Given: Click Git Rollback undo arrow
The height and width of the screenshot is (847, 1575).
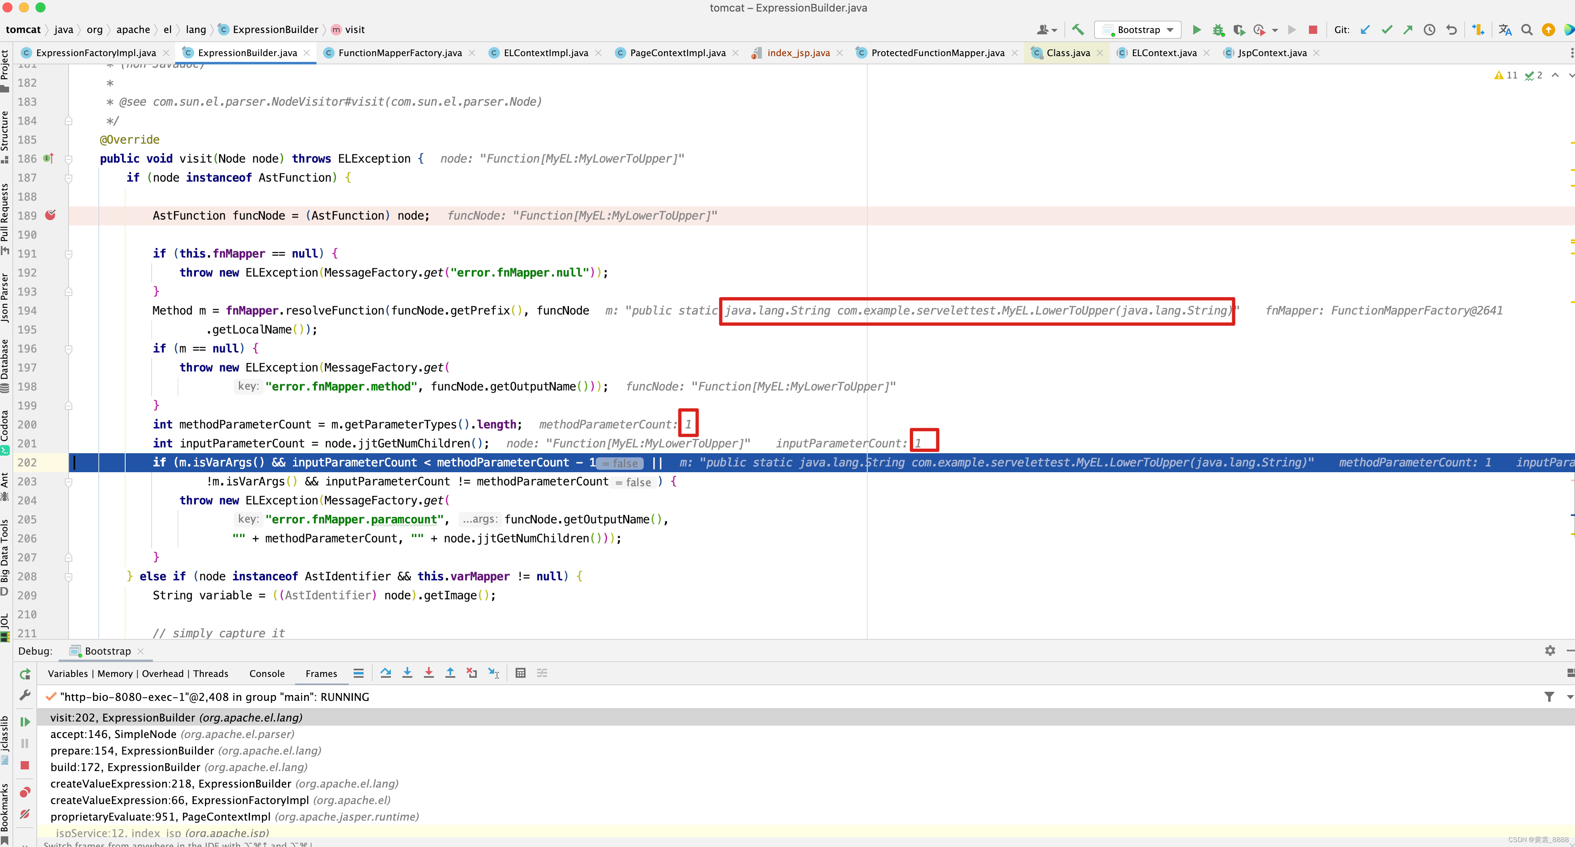Looking at the screenshot, I should (1451, 29).
